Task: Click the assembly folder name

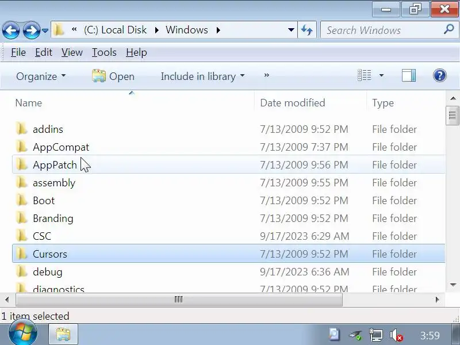Action: (54, 183)
